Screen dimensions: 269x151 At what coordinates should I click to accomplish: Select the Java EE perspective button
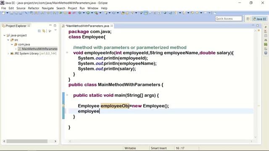pos(260,19)
